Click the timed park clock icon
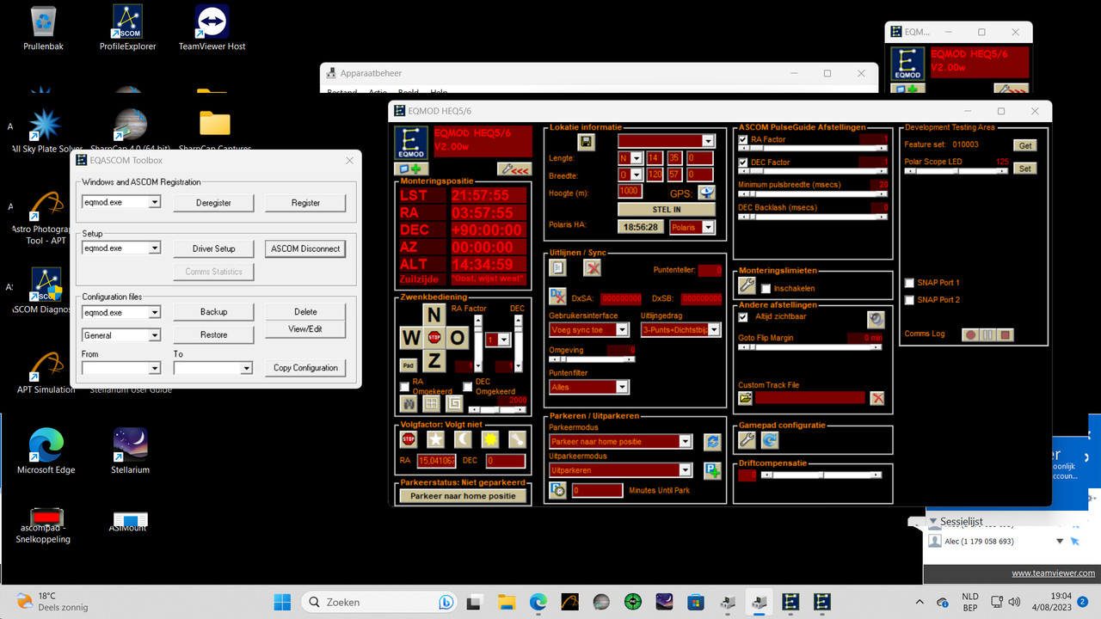This screenshot has height=619, width=1101. [x=557, y=490]
